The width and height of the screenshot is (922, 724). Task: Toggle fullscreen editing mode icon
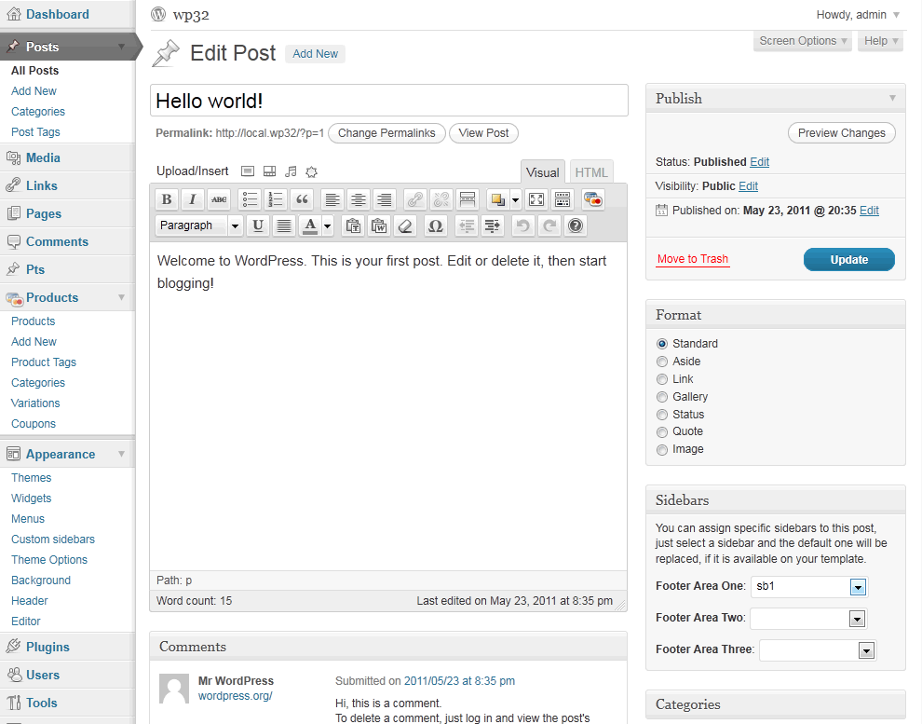536,199
